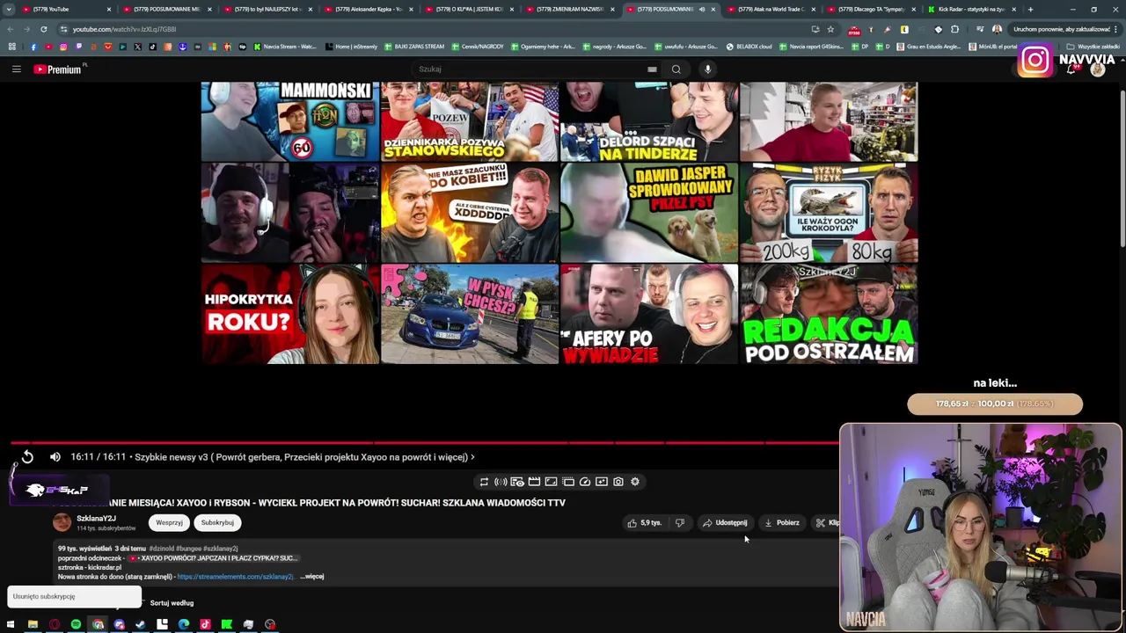Open the previous episode XAYOO POWRÓCI link
Viewport: 1126px width, 633px height.
tap(214, 558)
